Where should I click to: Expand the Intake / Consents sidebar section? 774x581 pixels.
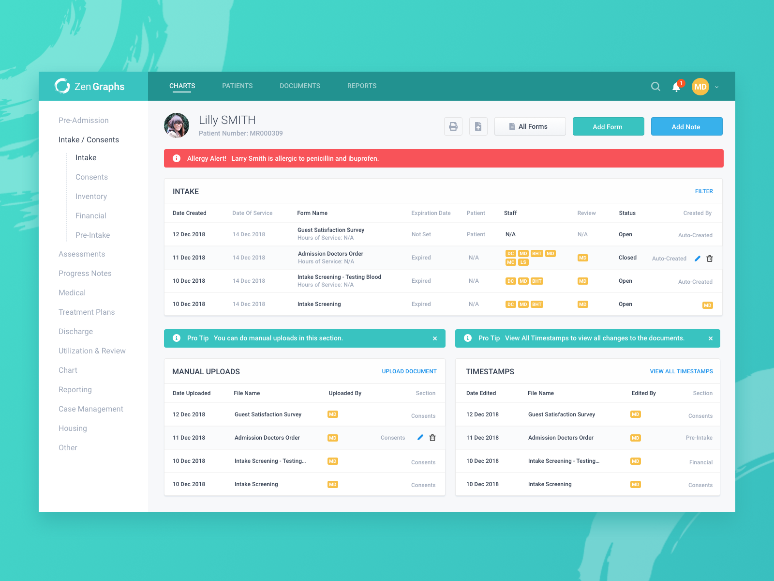point(89,139)
